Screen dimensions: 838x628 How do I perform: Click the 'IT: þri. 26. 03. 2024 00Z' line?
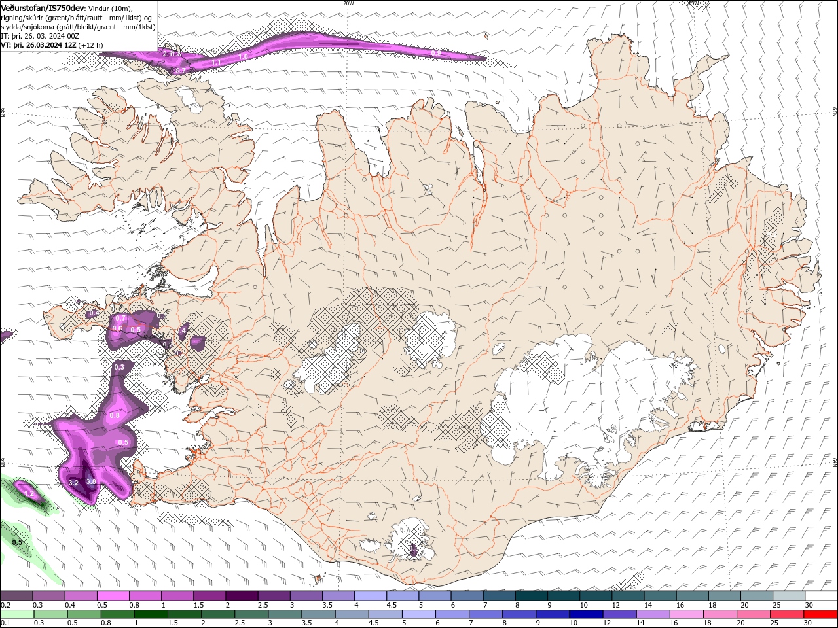pos(40,35)
